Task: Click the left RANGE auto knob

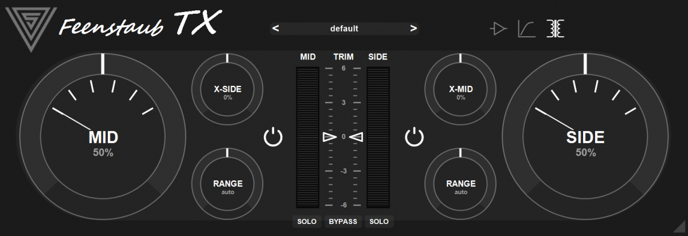Action: 228,186
